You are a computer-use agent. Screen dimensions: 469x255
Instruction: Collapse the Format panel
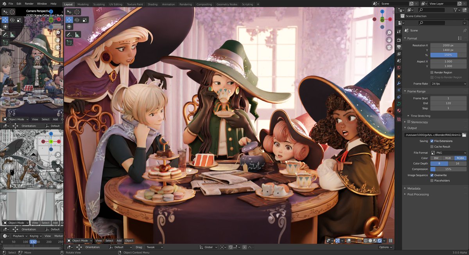[x=412, y=38]
